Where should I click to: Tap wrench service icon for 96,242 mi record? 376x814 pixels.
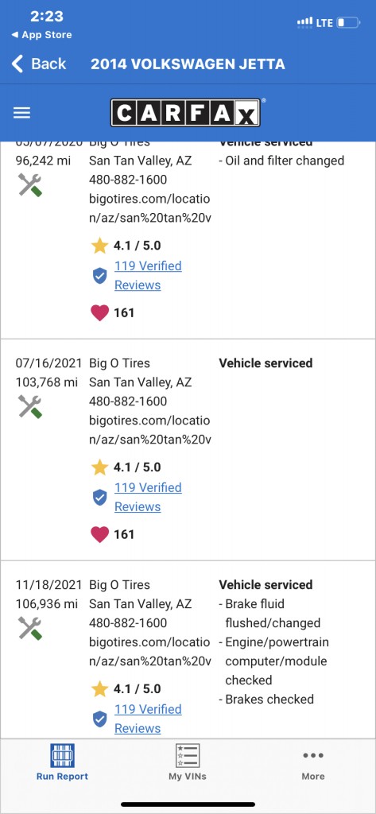click(x=30, y=184)
